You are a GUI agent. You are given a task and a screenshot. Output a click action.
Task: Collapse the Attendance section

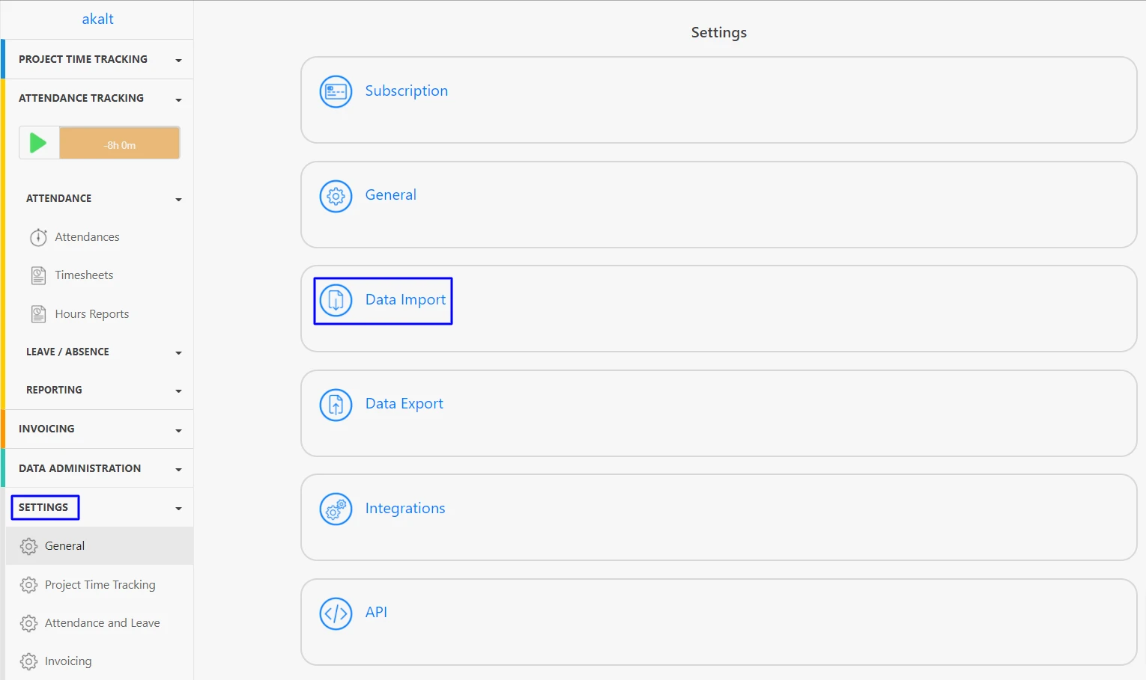(178, 199)
